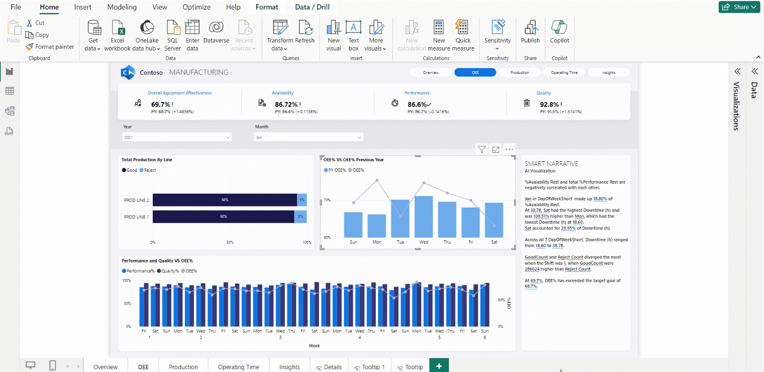The height and width of the screenshot is (372, 764).
Task: Collapse the ribbon with chevron
Action: [758, 57]
